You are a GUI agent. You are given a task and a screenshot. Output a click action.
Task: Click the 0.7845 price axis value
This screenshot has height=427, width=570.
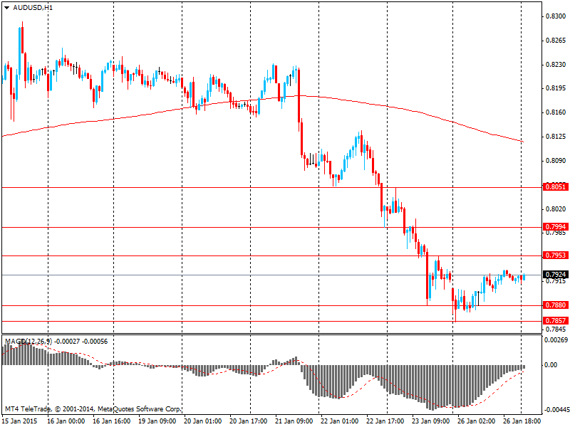click(556, 330)
